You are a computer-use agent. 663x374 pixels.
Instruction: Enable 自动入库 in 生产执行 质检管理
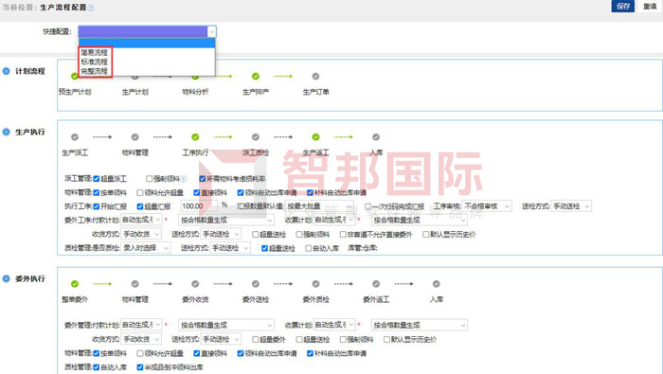308,248
